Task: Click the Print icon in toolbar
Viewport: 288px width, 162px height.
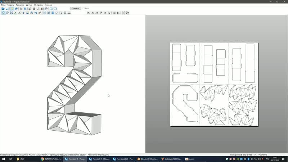Action: point(69,13)
